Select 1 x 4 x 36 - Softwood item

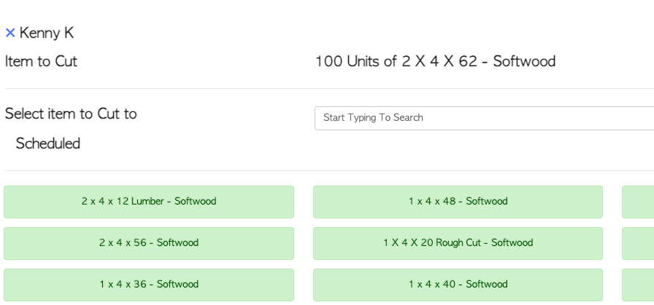coord(149,285)
